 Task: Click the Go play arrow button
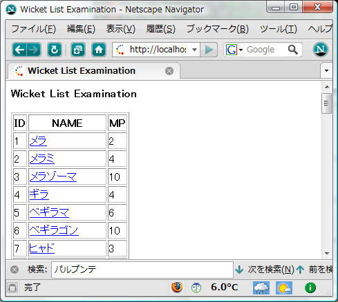coord(209,50)
